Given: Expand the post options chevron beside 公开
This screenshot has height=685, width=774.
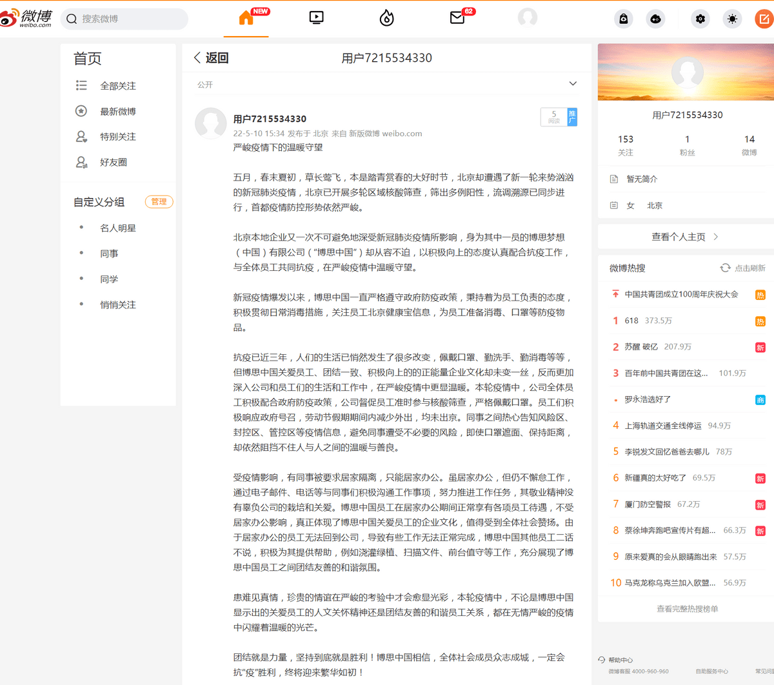Looking at the screenshot, I should 573,84.
